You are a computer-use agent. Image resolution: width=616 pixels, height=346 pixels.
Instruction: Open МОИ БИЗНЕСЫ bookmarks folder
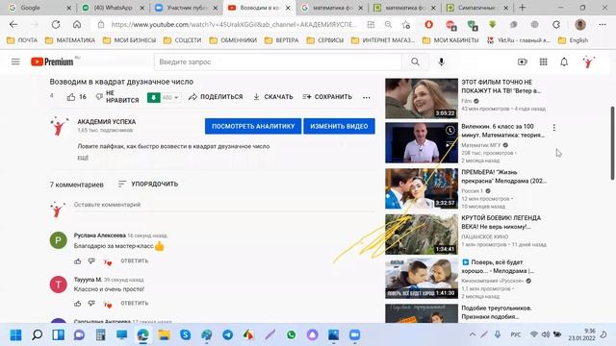[129, 40]
